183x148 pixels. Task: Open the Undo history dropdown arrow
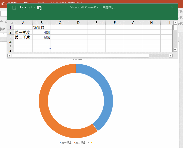point(26,8)
